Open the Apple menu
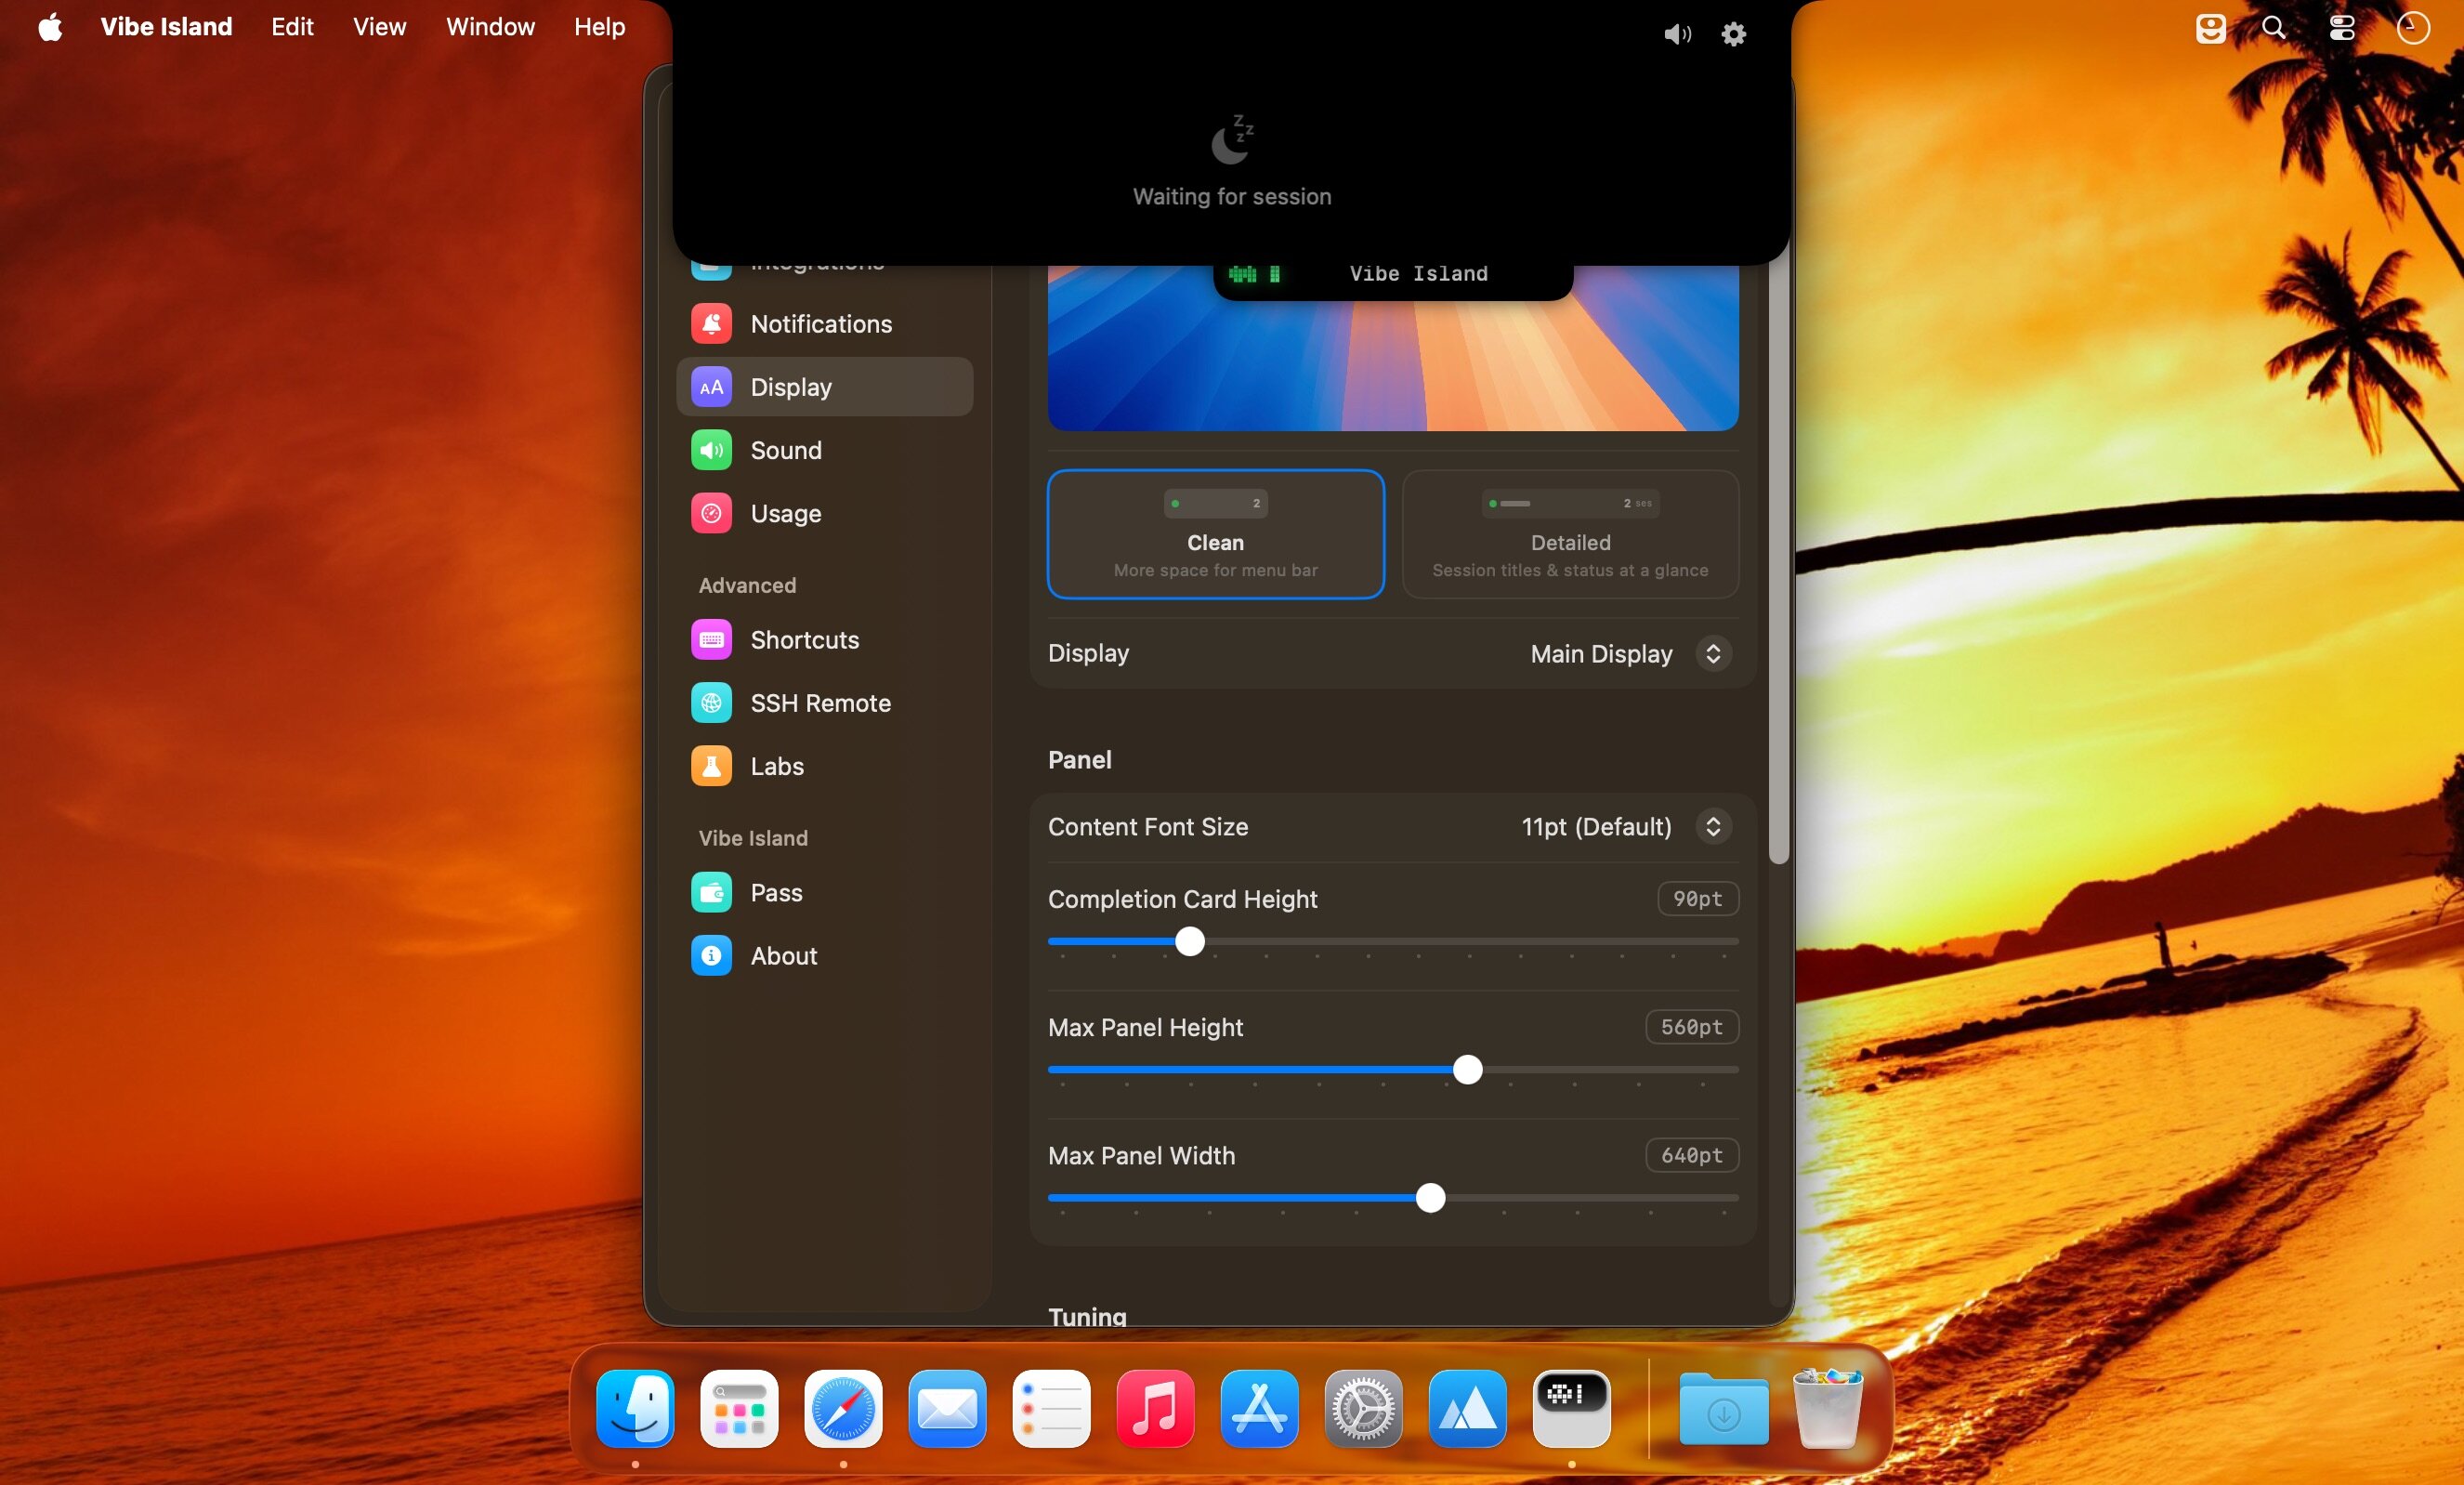The width and height of the screenshot is (2464, 1485). [50, 27]
